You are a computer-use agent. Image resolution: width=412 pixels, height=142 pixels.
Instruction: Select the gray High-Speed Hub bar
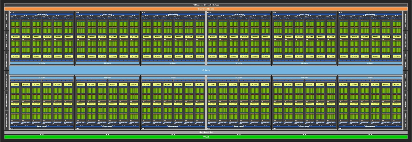point(206,132)
